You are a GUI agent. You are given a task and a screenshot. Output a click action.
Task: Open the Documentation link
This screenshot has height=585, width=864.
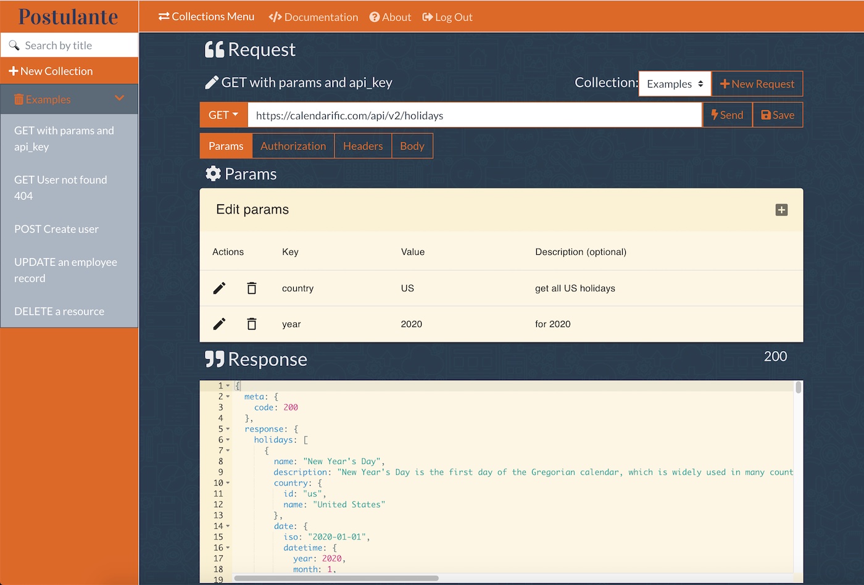coord(314,17)
